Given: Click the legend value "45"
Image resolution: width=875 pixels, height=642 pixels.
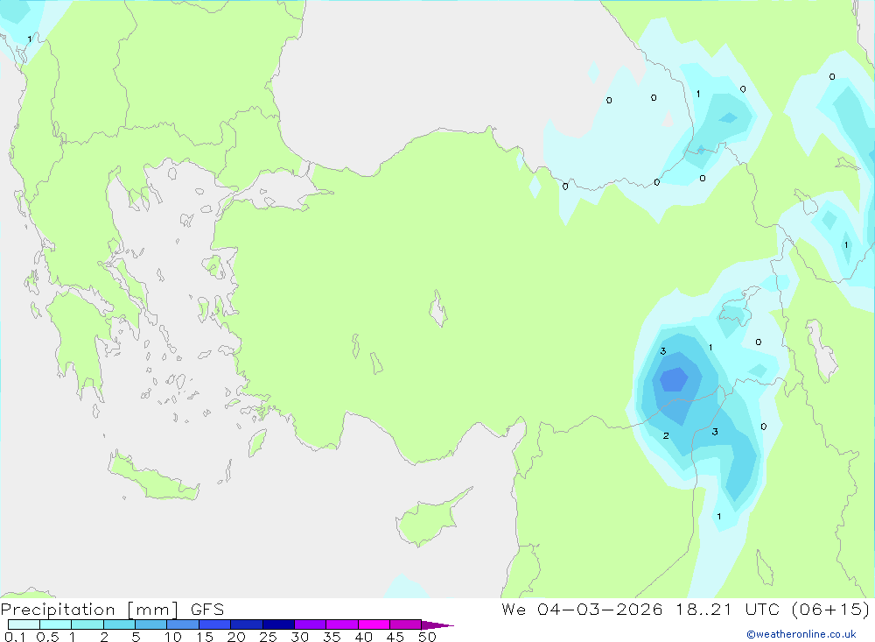Looking at the screenshot, I should point(395,637).
